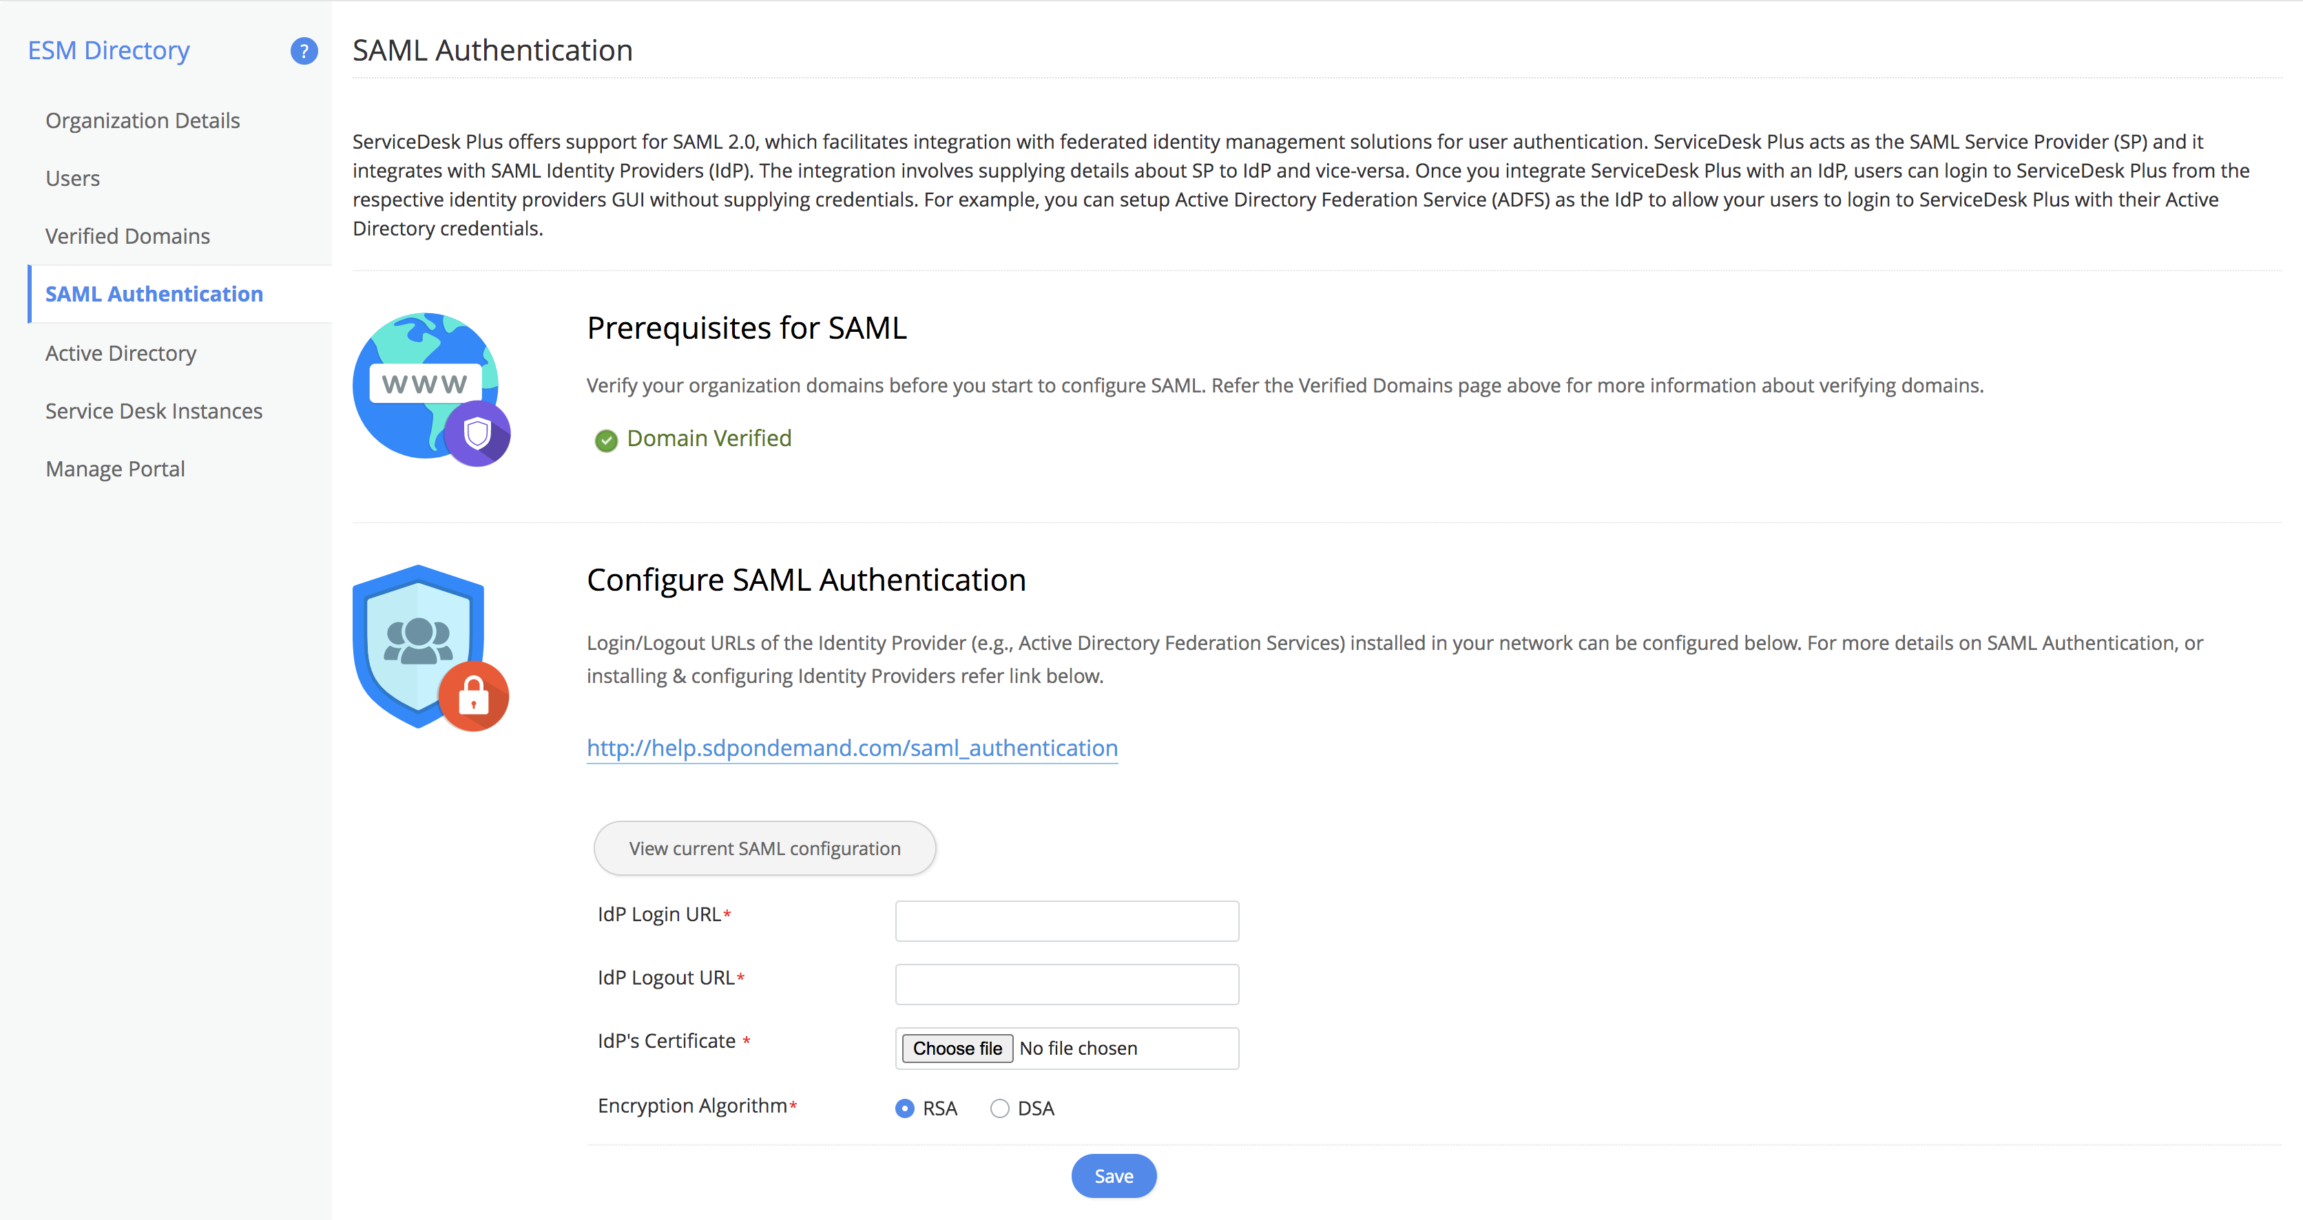Click the 'Domain Verified' status text
2303x1220 pixels.
click(709, 439)
